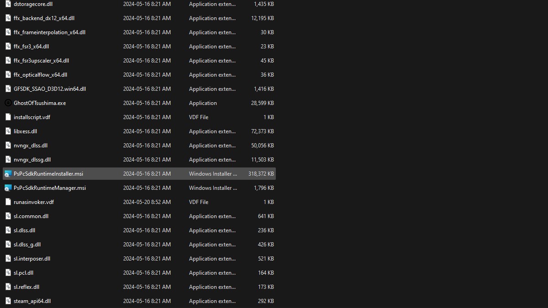The height and width of the screenshot is (308, 548).
Task: Click the PsPcSdkRuntimeManager.msi installer icon
Action: (x=8, y=188)
